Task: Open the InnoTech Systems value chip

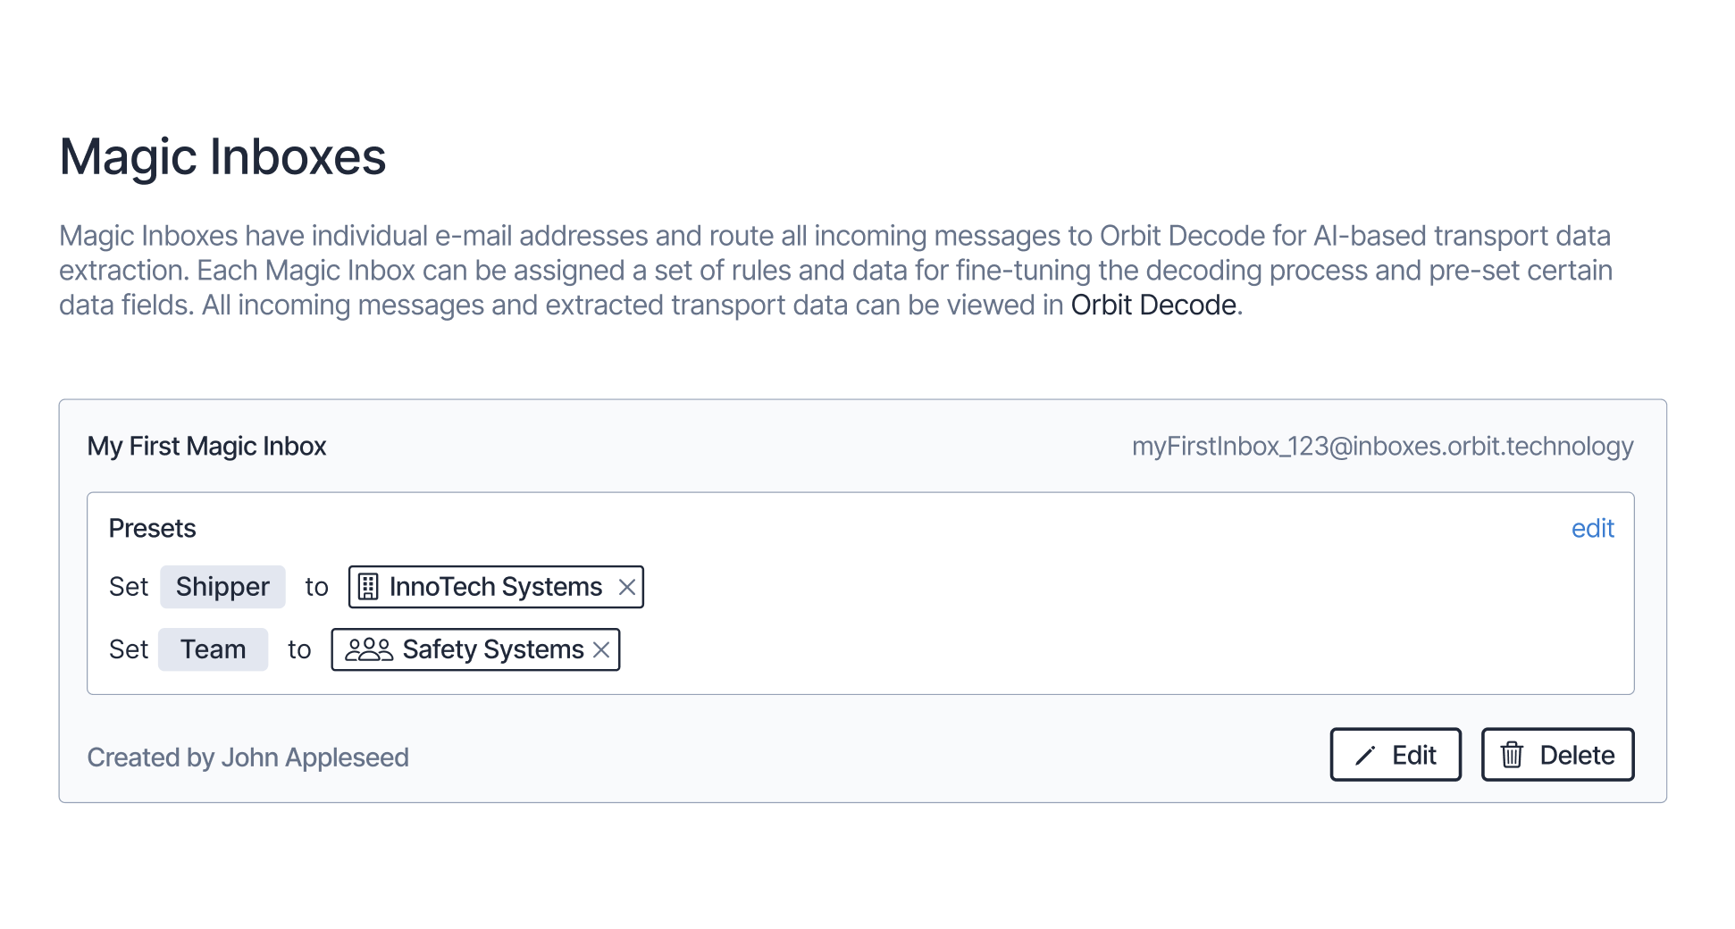Action: 496,587
